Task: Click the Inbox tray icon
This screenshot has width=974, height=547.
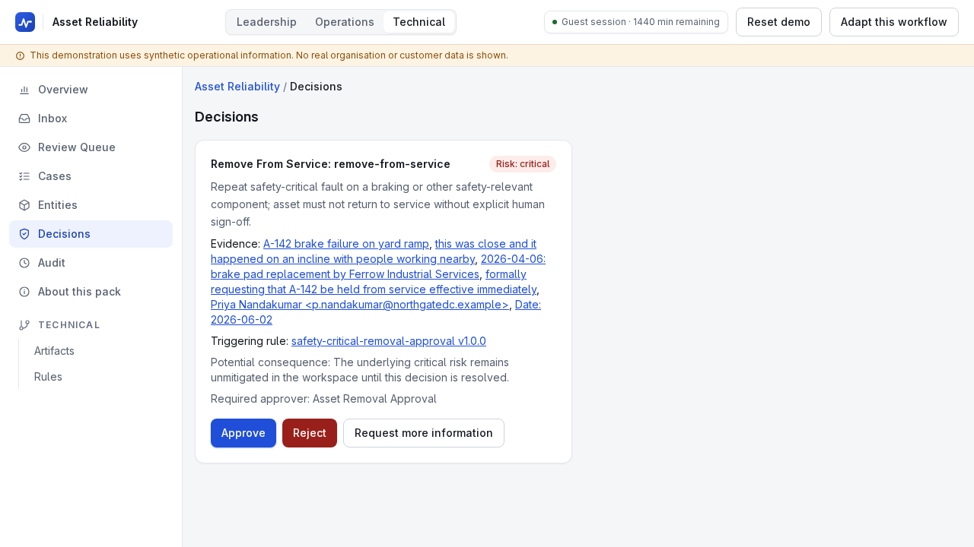Action: click(x=24, y=119)
